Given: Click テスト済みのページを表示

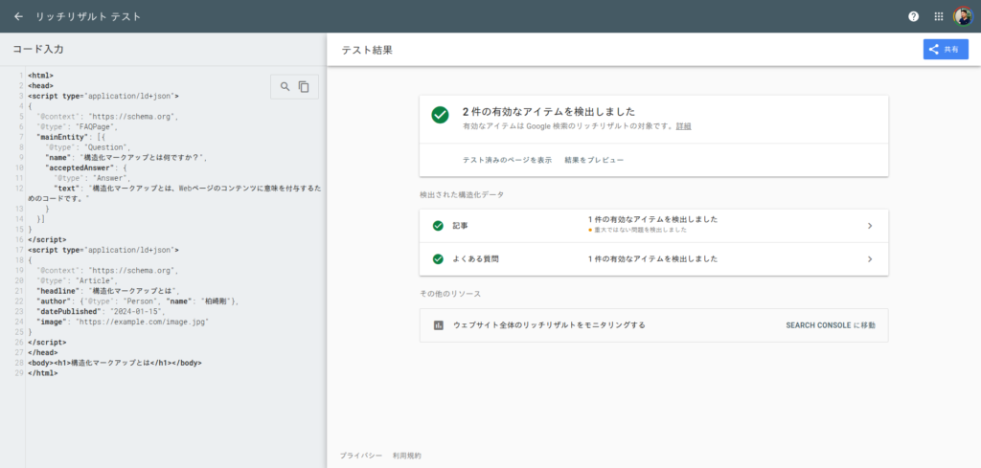Looking at the screenshot, I should [x=507, y=160].
